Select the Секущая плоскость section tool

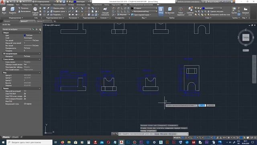[x=105, y=11]
